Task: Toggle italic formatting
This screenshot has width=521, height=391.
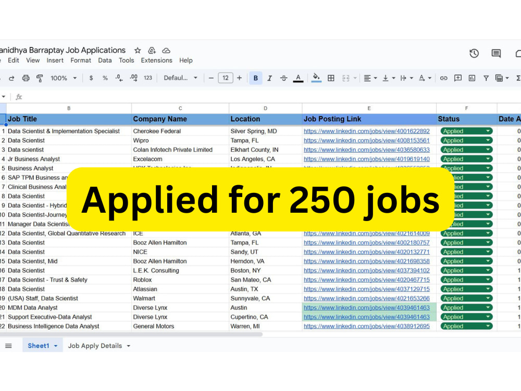Action: pos(269,78)
